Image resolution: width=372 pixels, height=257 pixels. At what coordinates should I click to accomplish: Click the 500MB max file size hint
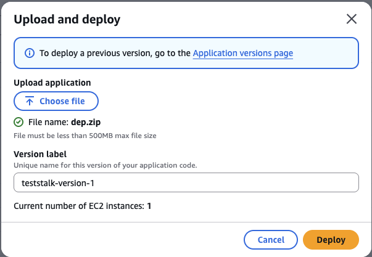[85, 136]
